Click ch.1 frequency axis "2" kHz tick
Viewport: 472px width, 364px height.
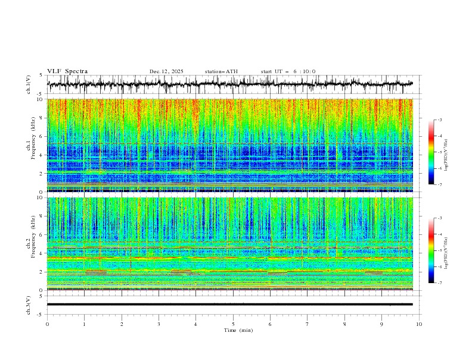tap(42, 174)
